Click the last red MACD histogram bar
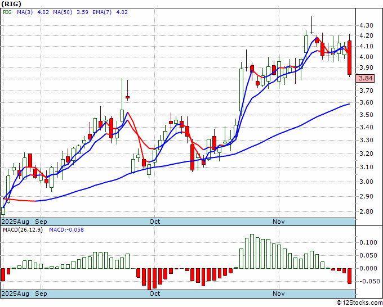 [350, 276]
